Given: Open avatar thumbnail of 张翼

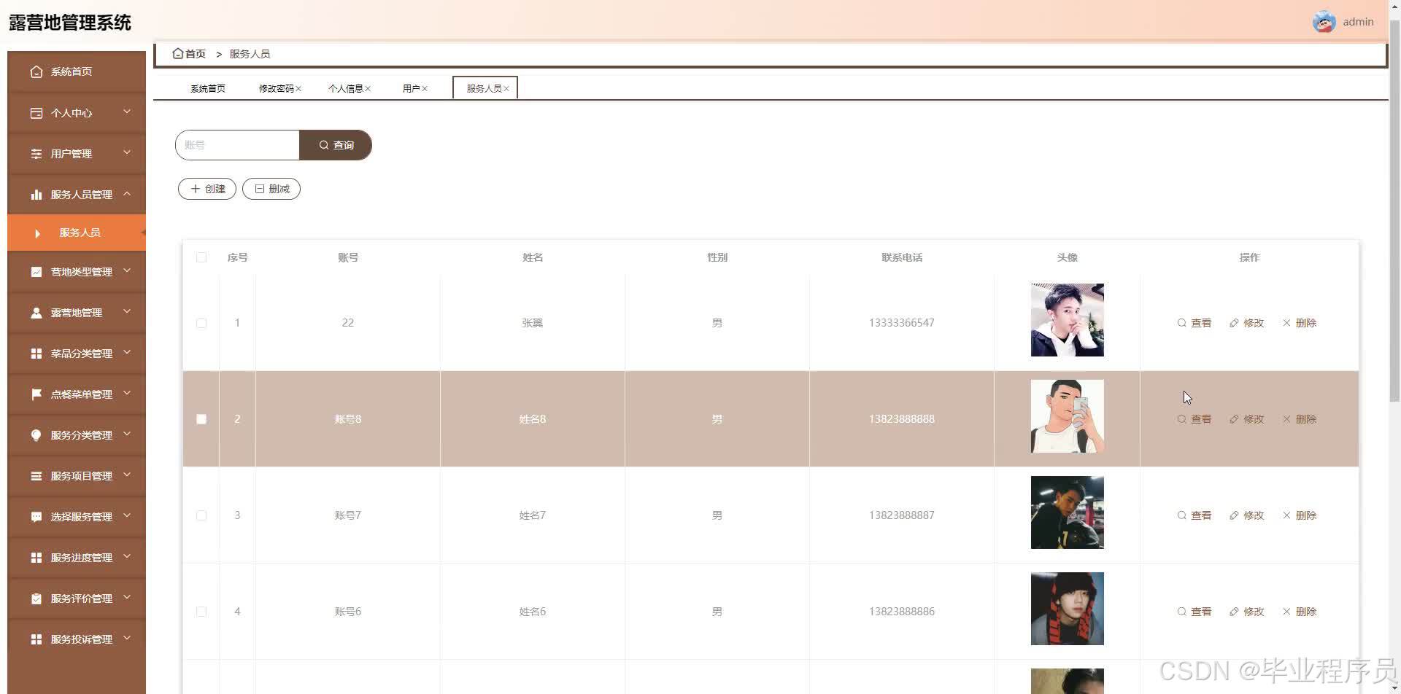Looking at the screenshot, I should pos(1067,320).
